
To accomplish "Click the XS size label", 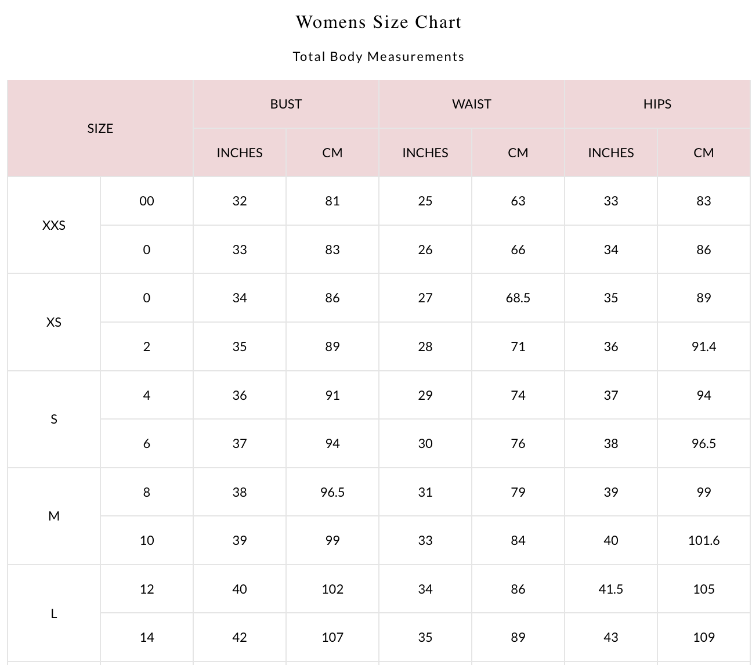I will pyautogui.click(x=54, y=322).
